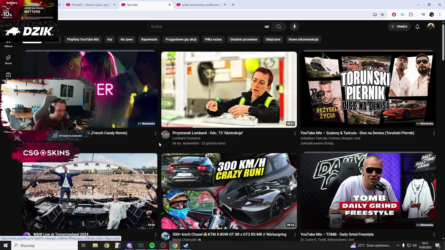
Task: Open the Shorts sidebar section
Action: (8, 59)
